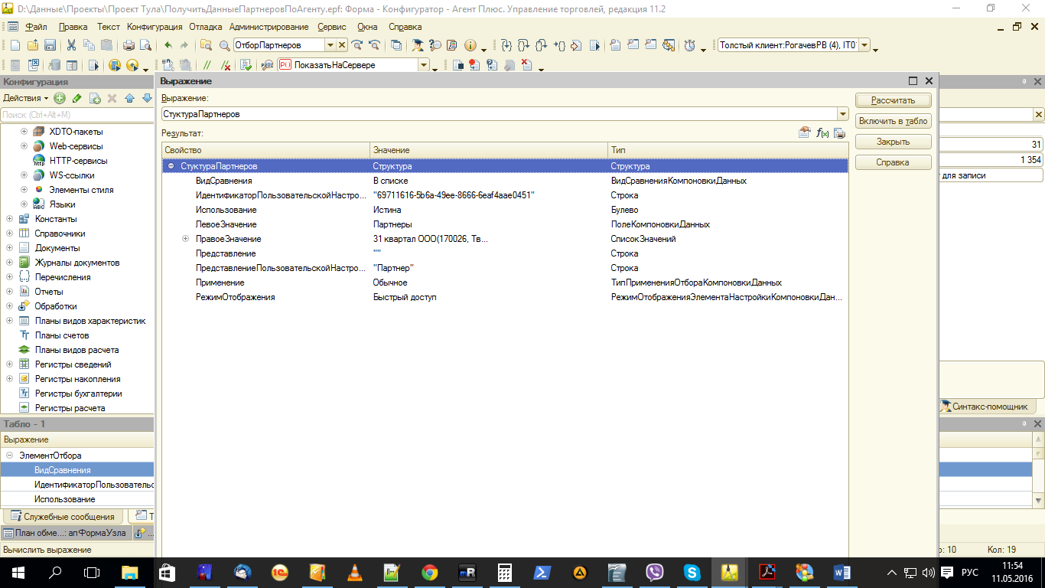The image size is (1045, 588).
Task: Click the green Add button in Конфигурация panel
Action: tap(60, 98)
